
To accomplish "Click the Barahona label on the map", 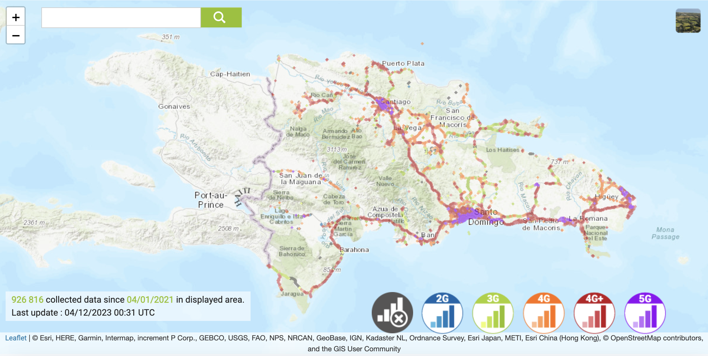I will [354, 250].
